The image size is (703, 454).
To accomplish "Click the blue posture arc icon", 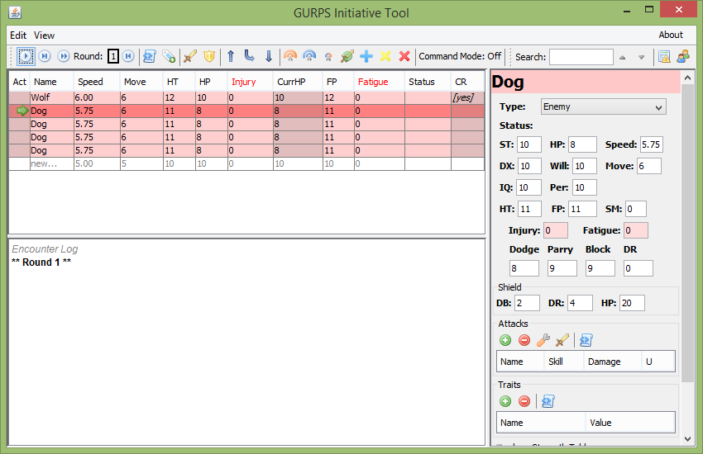I will pyautogui.click(x=309, y=56).
